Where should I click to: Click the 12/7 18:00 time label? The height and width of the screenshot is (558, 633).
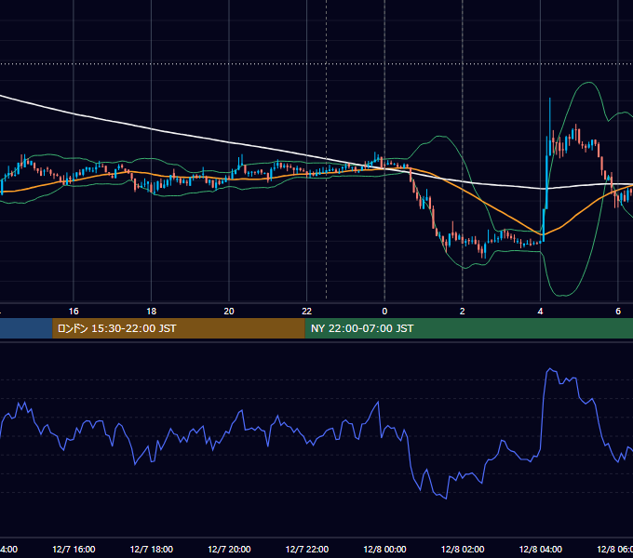click(152, 549)
